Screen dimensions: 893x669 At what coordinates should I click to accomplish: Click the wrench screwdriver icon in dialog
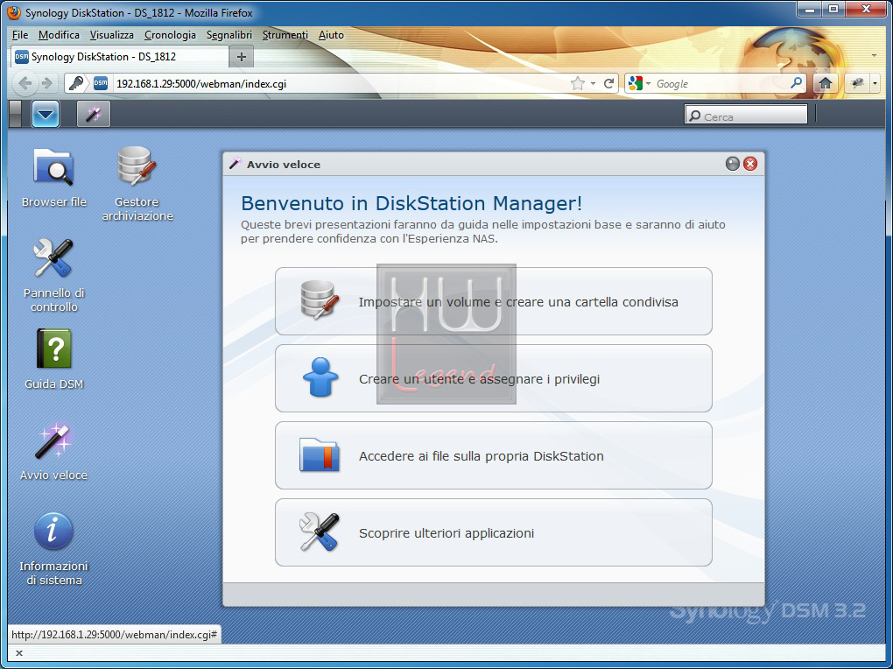(x=320, y=532)
